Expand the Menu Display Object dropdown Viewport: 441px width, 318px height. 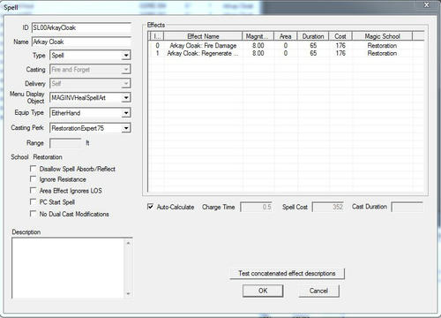pos(90,98)
